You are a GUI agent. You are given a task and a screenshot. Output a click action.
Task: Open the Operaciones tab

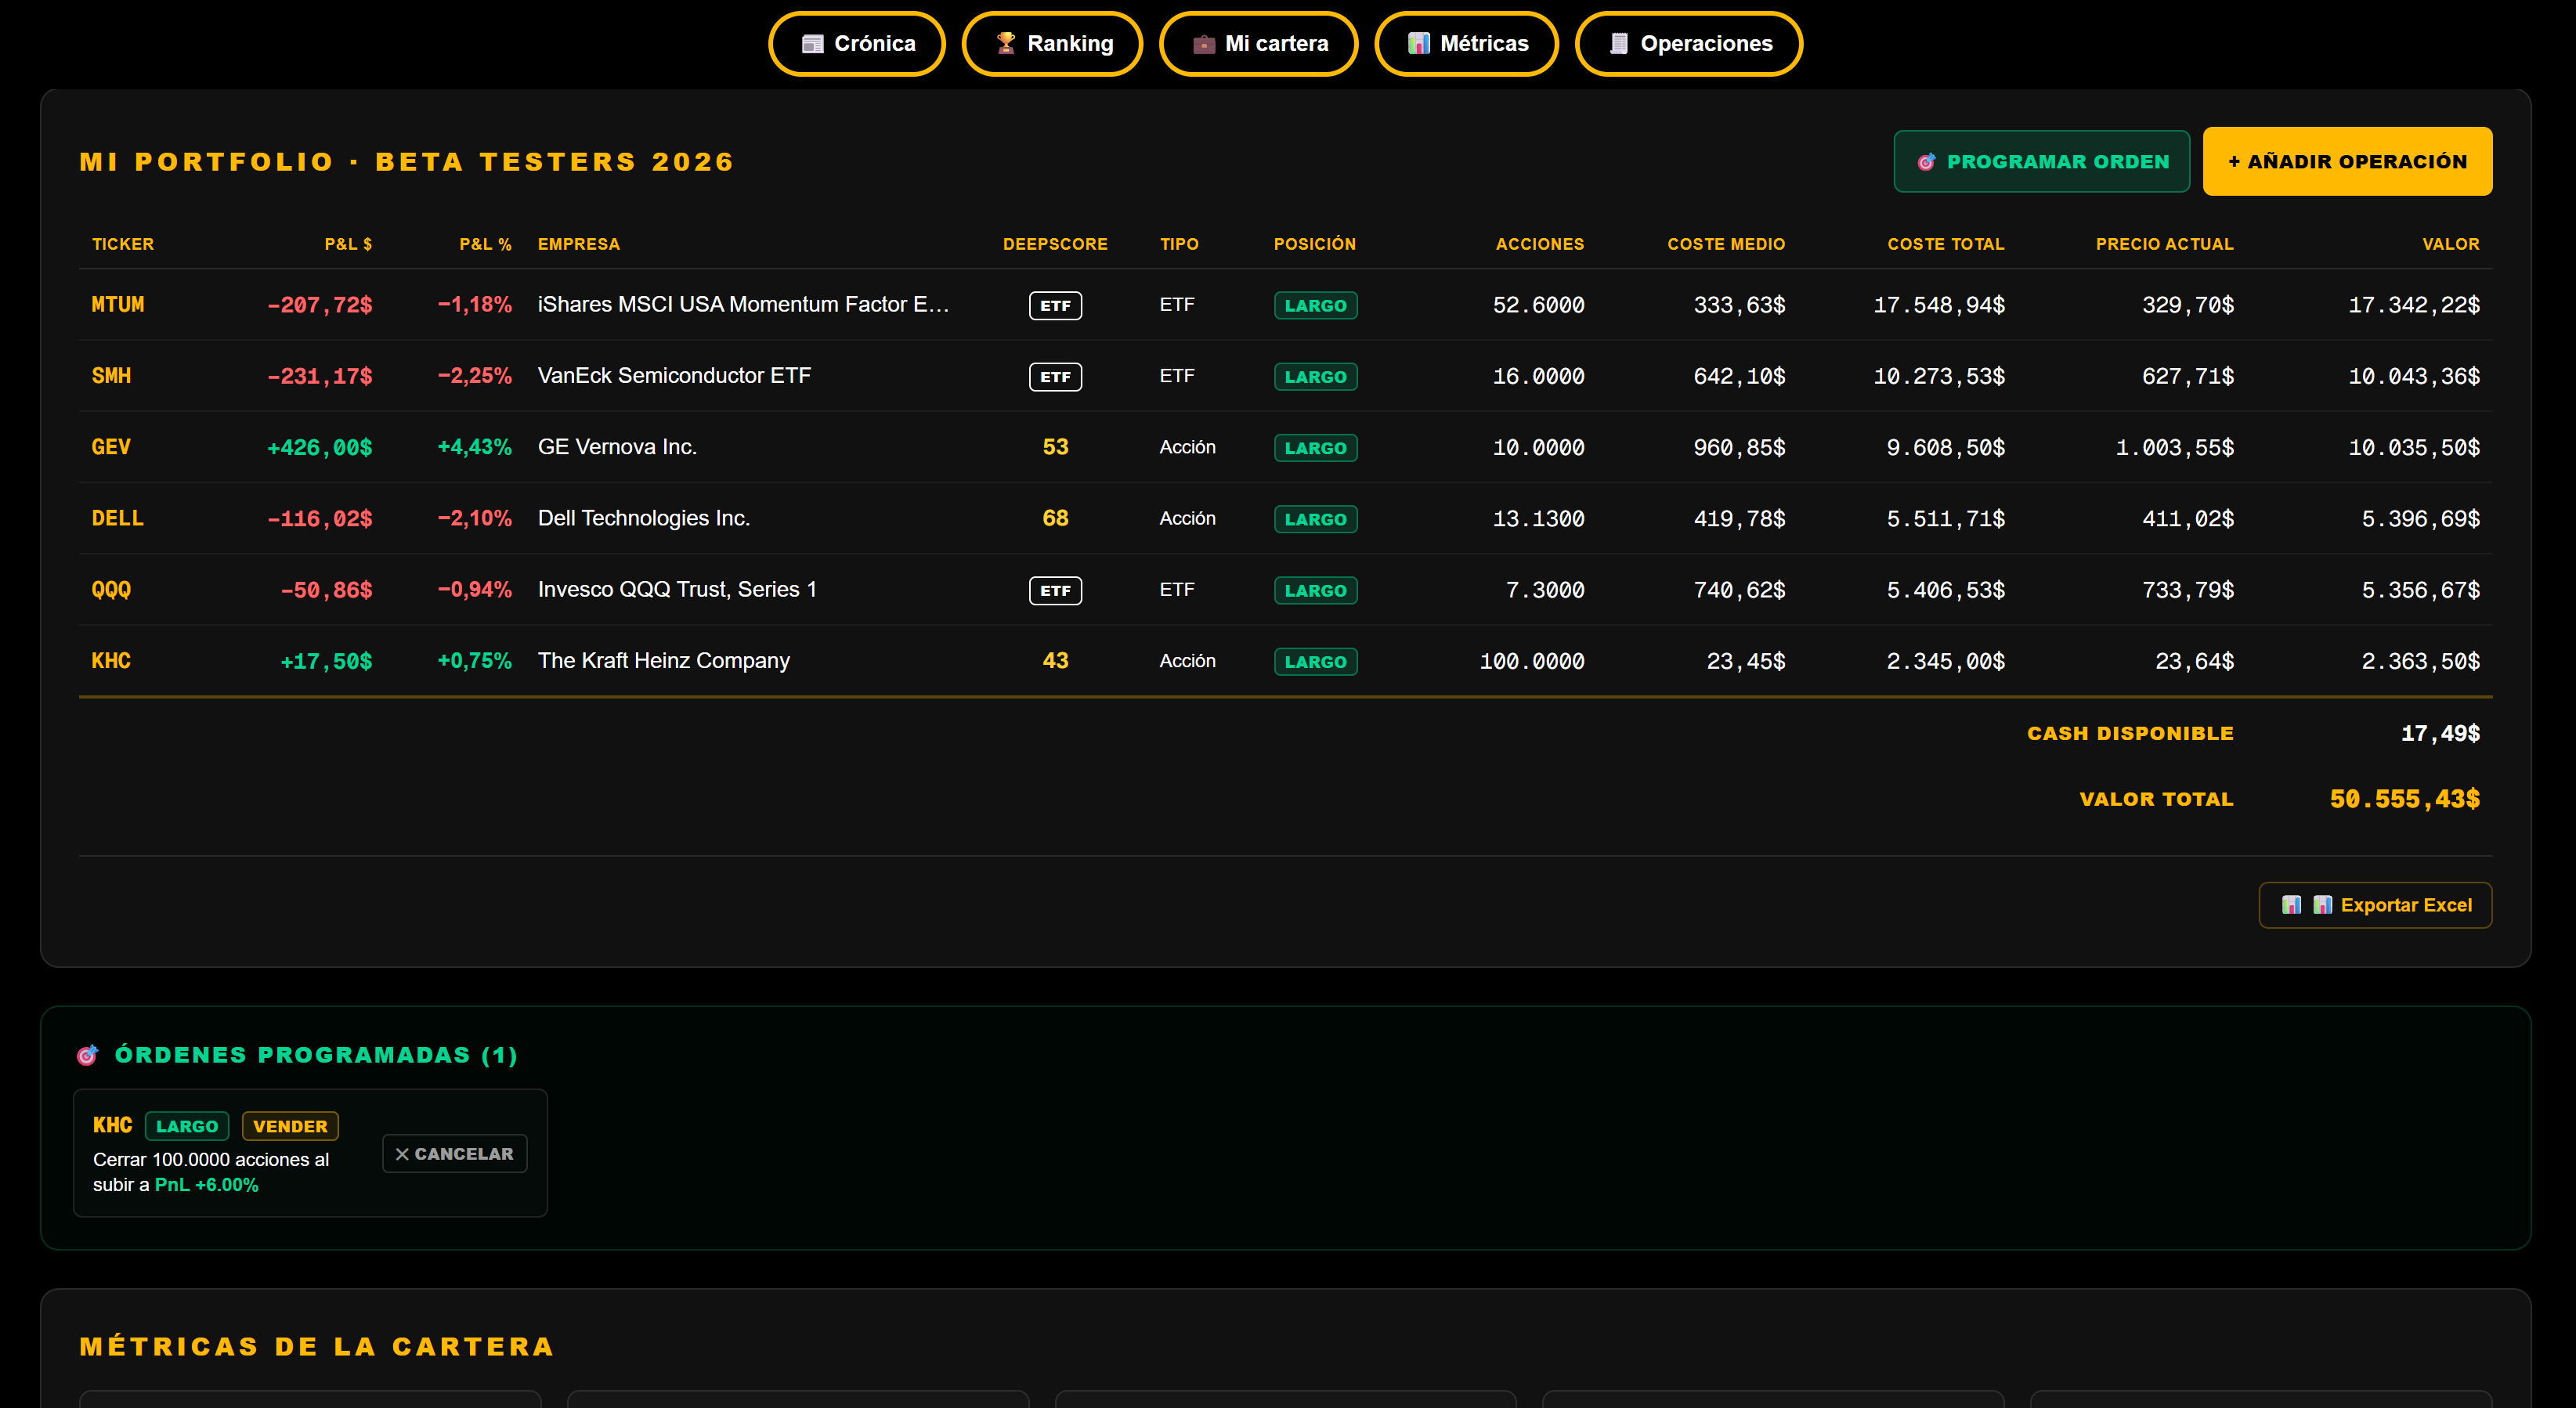pos(1689,44)
